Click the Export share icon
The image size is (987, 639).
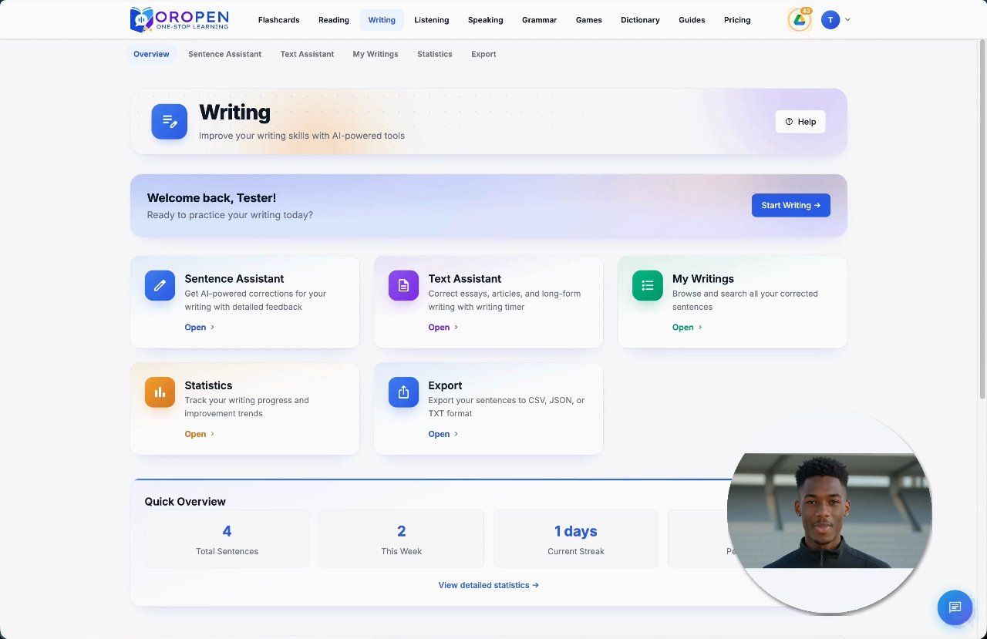(x=403, y=392)
